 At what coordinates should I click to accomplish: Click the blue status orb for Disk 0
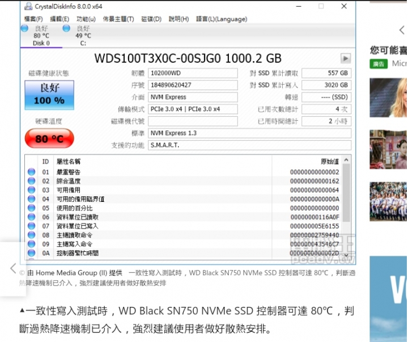point(24,28)
